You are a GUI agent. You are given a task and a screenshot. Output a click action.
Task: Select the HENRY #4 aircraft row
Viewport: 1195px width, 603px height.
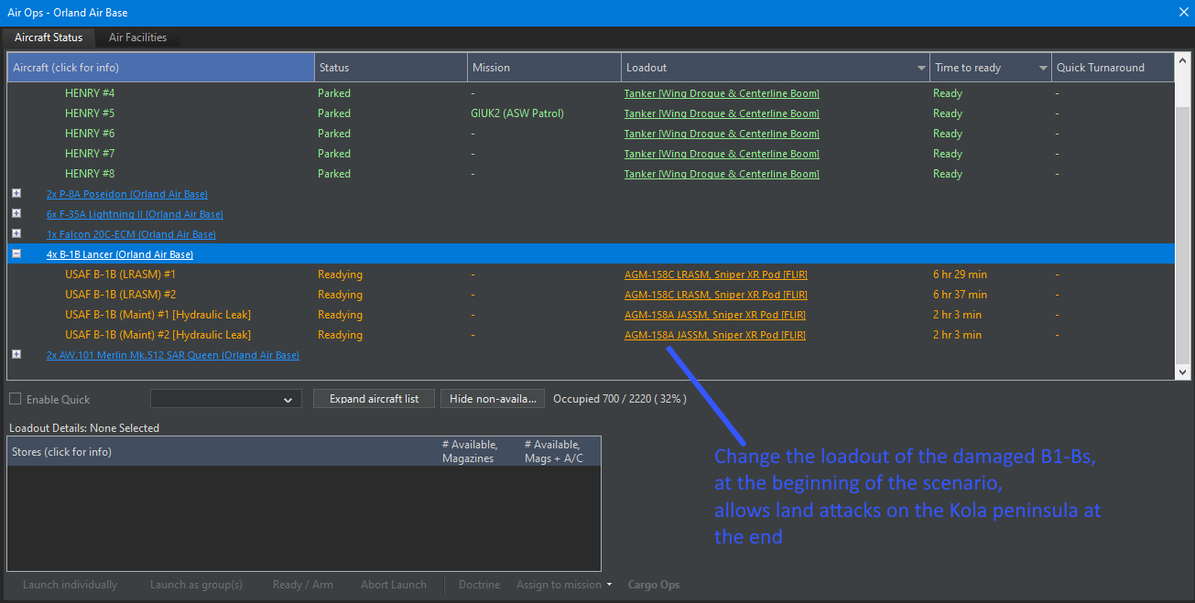(591, 93)
